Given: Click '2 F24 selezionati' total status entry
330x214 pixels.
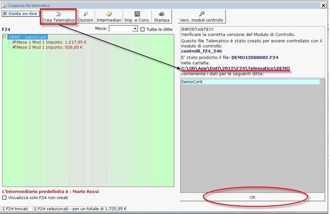Looking at the screenshot, I should tap(80, 209).
